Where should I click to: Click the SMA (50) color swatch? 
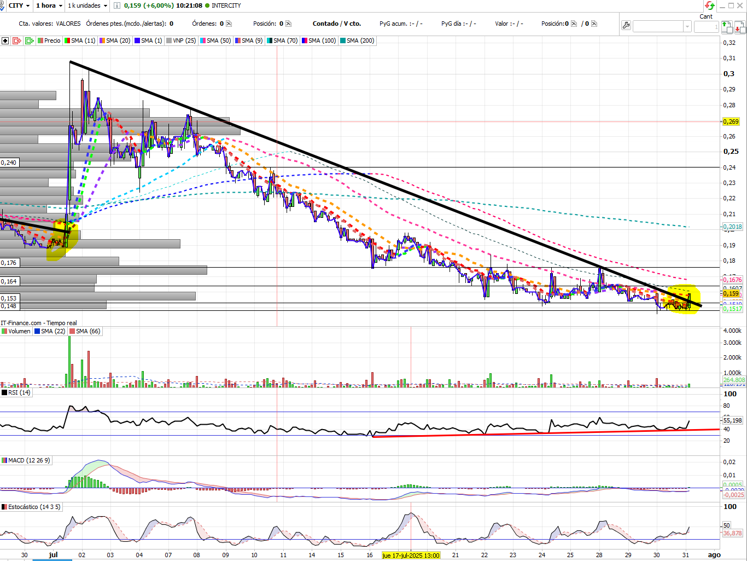pyautogui.click(x=203, y=41)
